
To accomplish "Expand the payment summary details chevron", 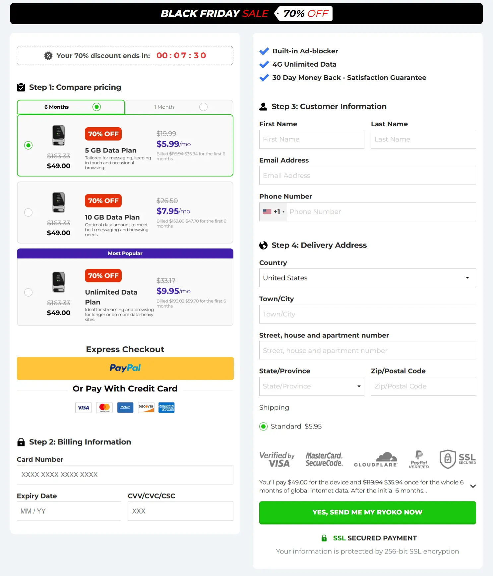I will pos(473,486).
